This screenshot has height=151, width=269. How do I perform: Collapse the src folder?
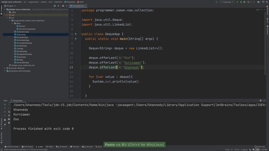coord(7,18)
